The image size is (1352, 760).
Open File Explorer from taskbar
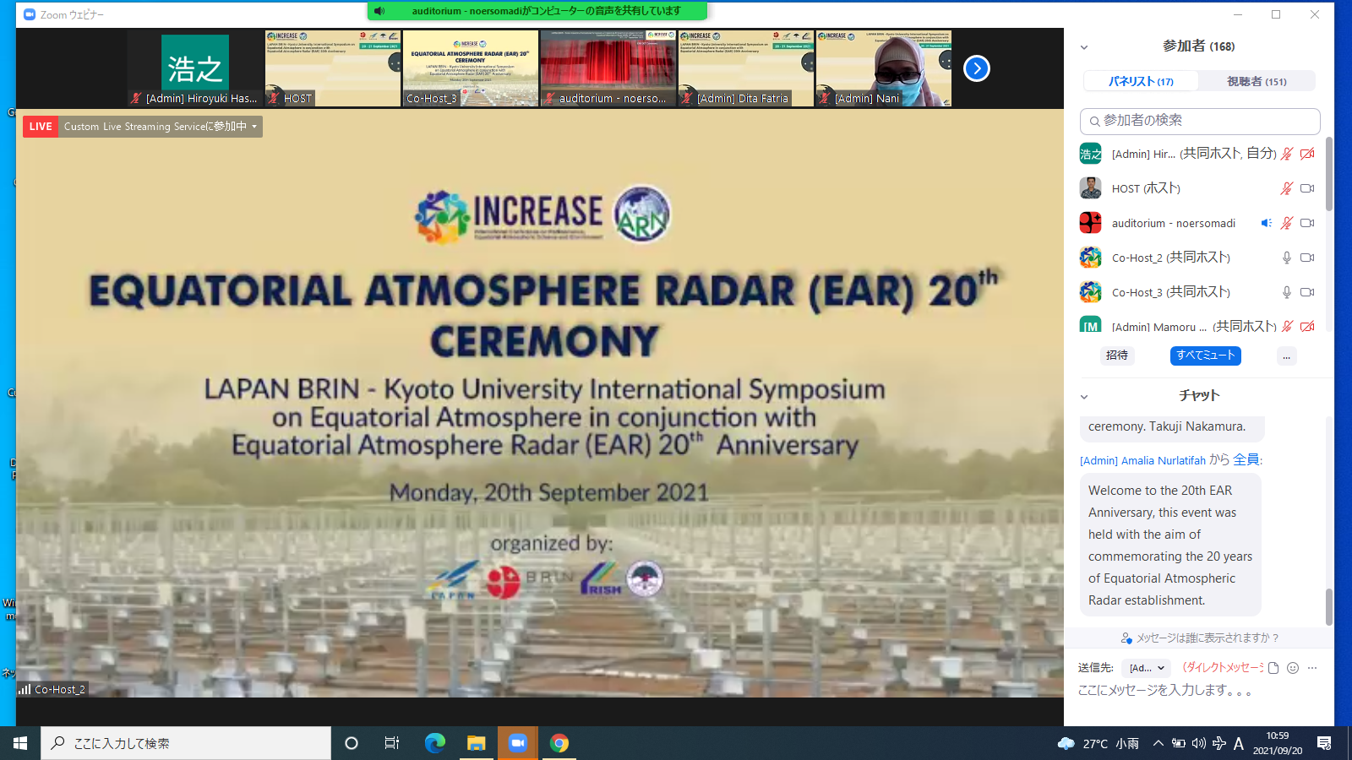pyautogui.click(x=477, y=743)
